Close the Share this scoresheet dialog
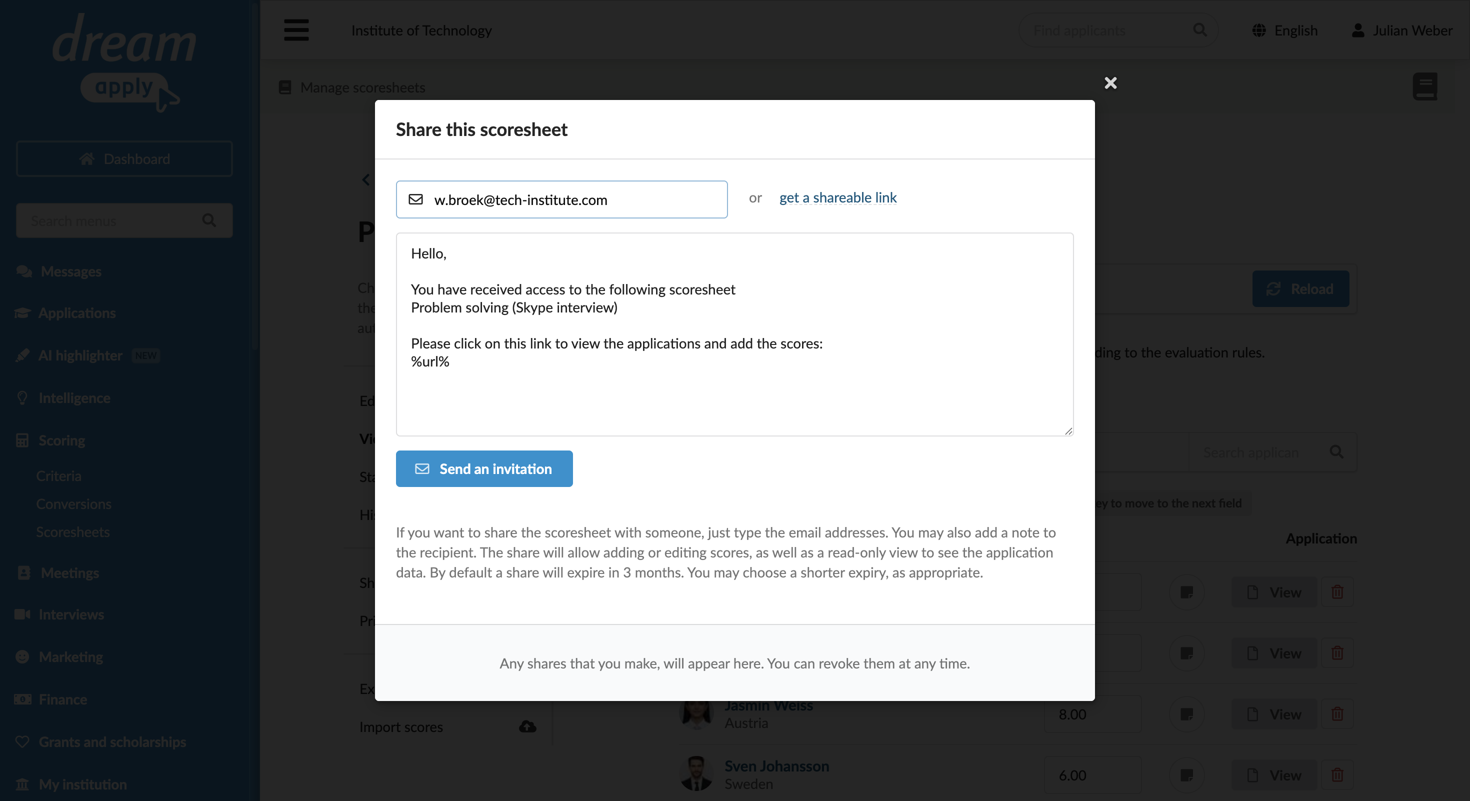This screenshot has height=801, width=1470. [1110, 83]
